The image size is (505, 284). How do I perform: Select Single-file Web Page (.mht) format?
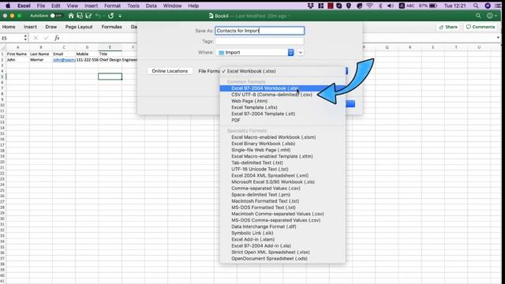[282, 150]
